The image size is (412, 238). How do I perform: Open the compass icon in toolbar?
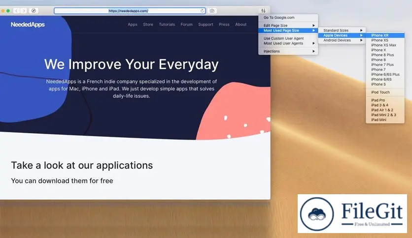click(x=34, y=11)
